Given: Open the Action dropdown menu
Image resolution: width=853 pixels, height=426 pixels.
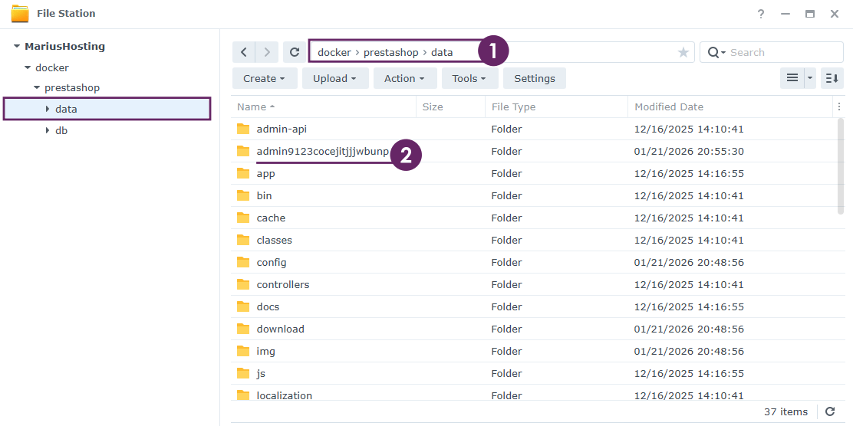Looking at the screenshot, I should pos(405,78).
